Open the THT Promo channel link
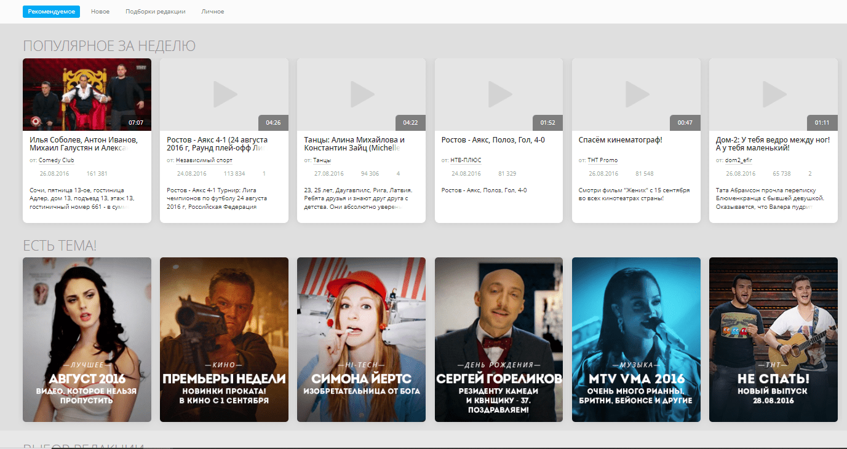The height and width of the screenshot is (449, 847). (602, 160)
